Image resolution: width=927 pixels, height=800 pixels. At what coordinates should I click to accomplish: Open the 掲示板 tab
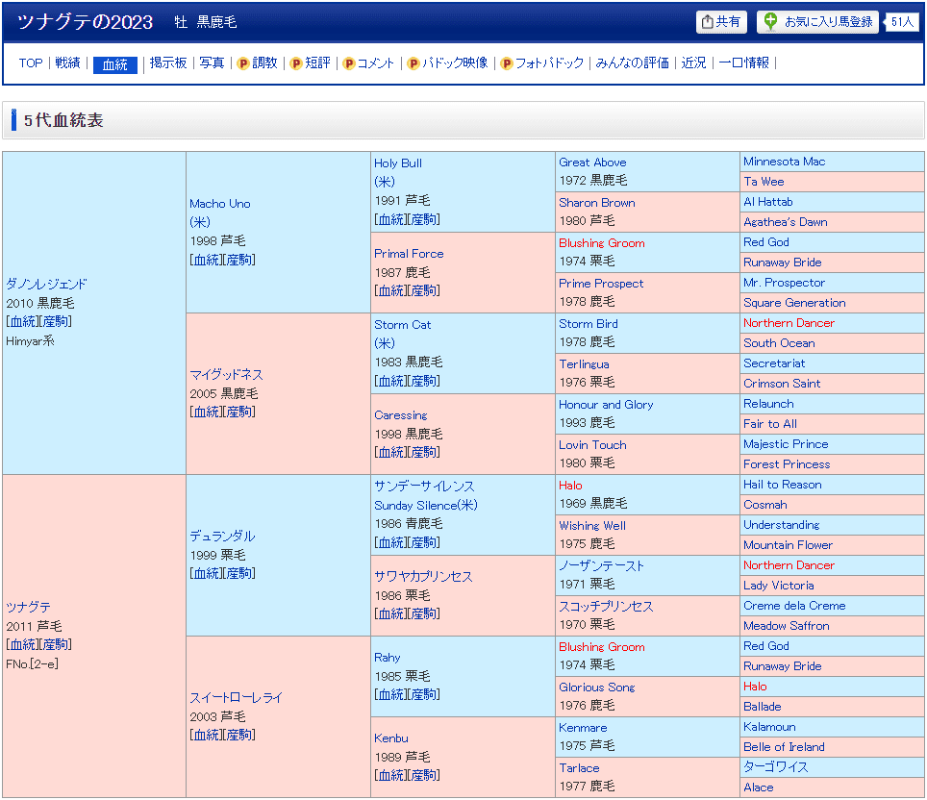click(x=168, y=63)
